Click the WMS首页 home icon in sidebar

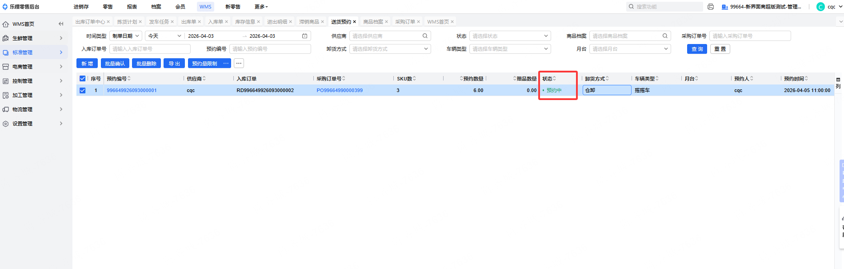(x=6, y=24)
